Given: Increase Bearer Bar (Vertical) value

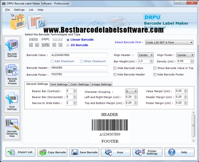Looking at the screenshot, I should (x=75, y=90).
